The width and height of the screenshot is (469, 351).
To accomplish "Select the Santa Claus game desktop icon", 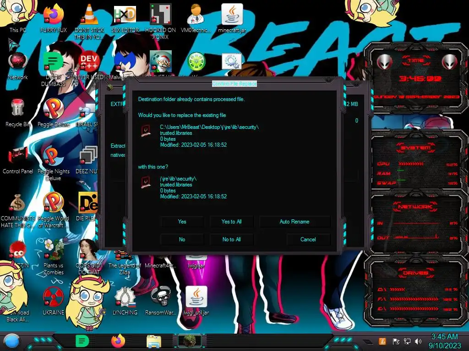I will [x=160, y=61].
